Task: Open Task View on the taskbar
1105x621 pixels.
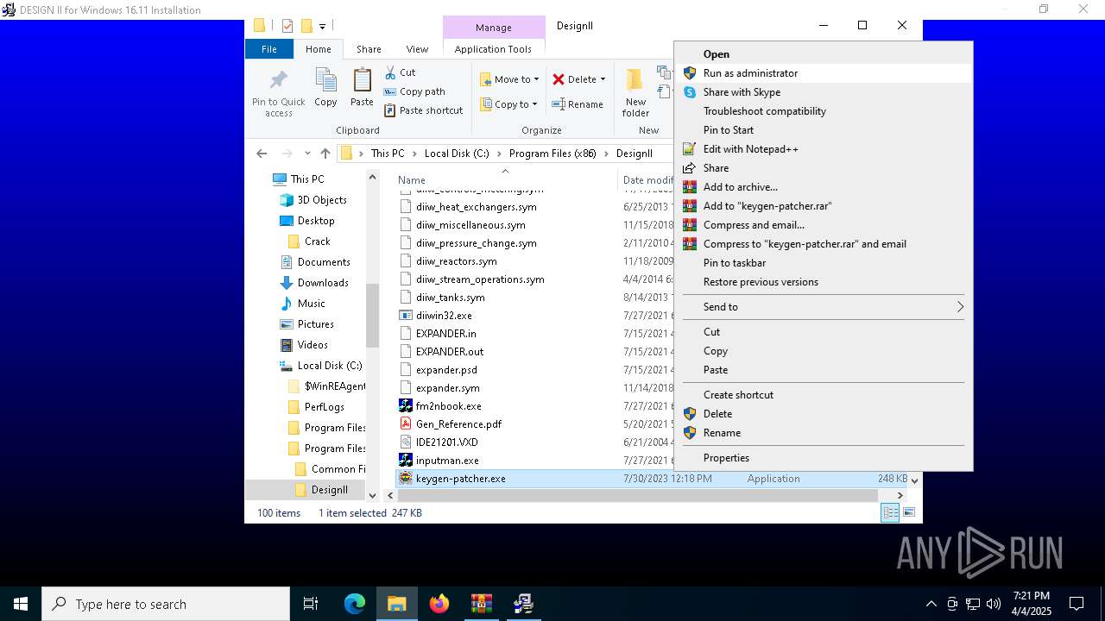Action: [x=311, y=604]
